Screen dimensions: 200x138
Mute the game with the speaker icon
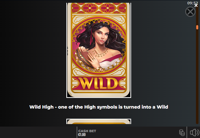click(x=194, y=132)
